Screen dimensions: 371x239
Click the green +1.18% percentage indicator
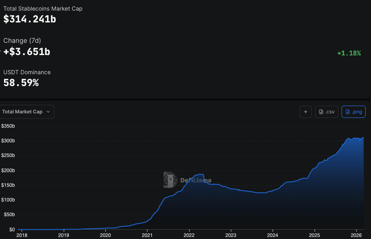349,53
